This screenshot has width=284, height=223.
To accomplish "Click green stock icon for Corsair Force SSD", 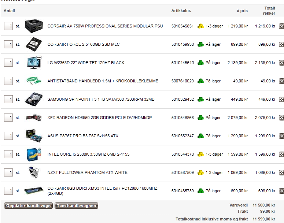I will click(200, 44).
